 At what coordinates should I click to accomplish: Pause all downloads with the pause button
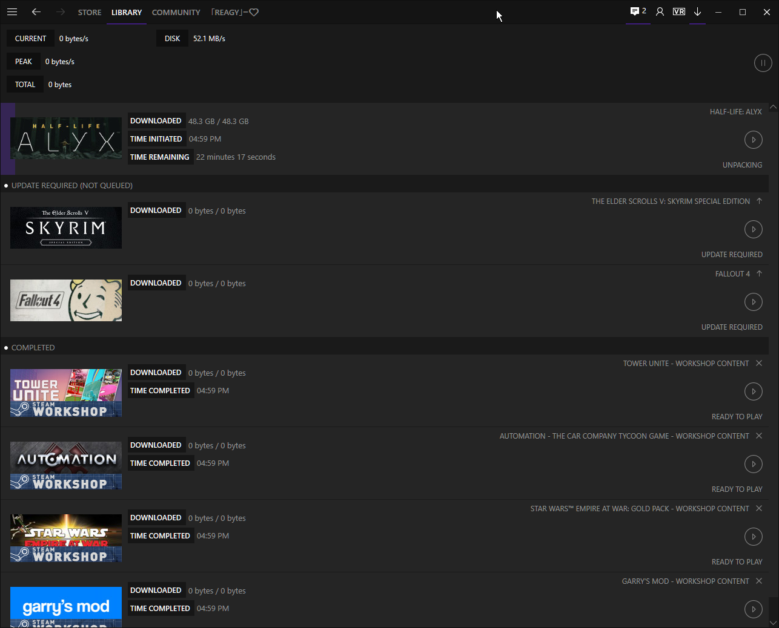(x=763, y=62)
